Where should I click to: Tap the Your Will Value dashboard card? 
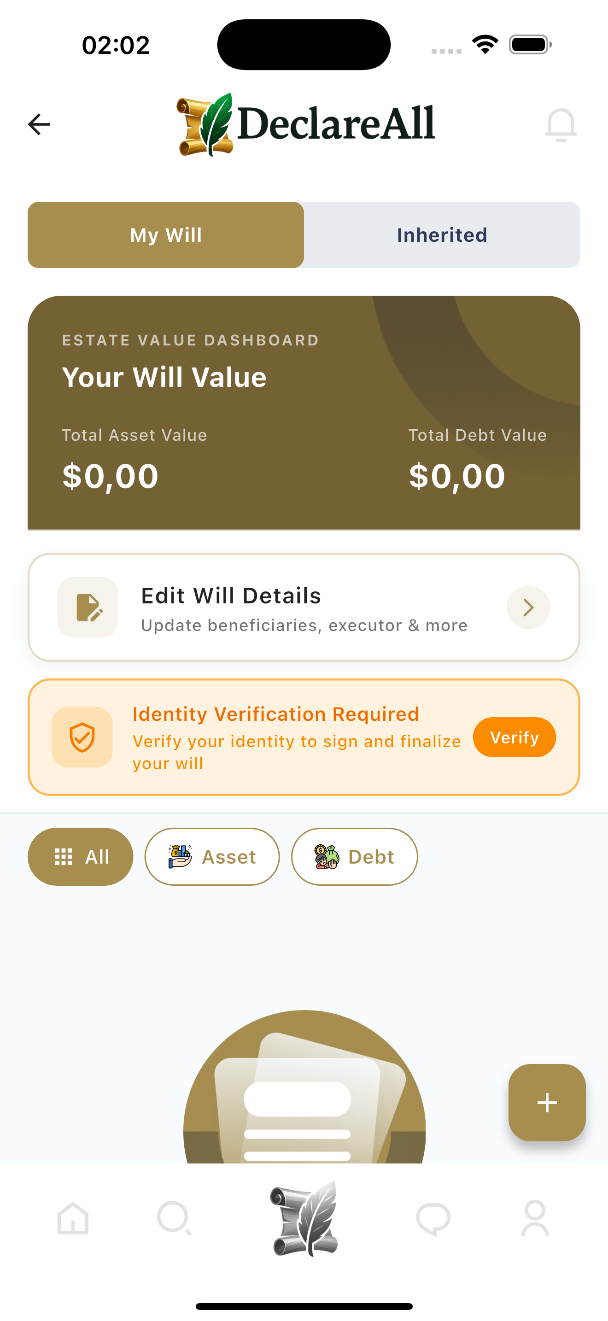[304, 412]
